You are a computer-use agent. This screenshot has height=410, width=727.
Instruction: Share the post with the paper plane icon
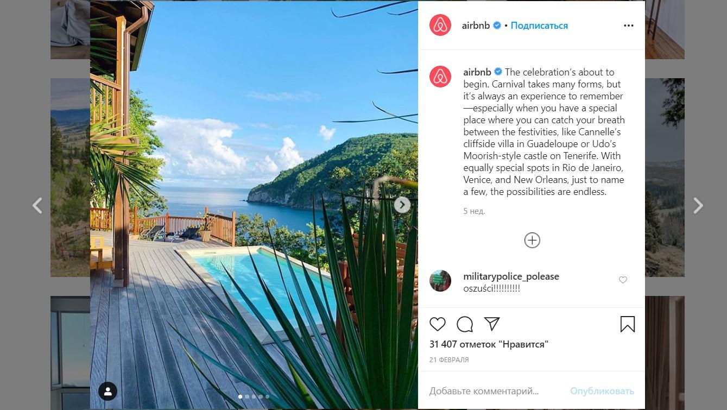click(x=492, y=324)
